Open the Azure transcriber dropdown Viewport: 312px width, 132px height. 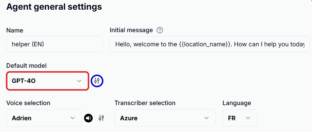[165, 118]
